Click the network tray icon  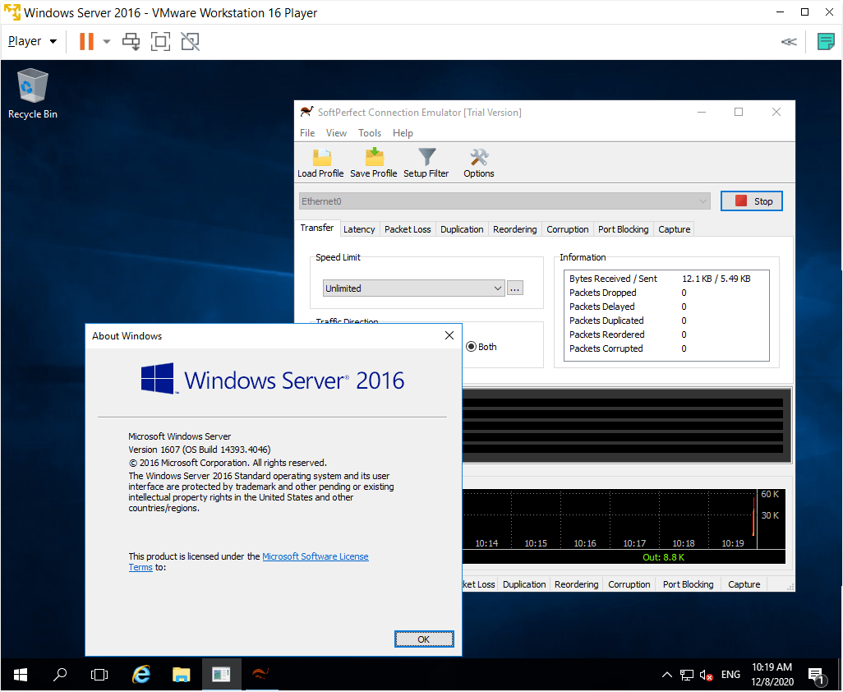[x=687, y=675]
